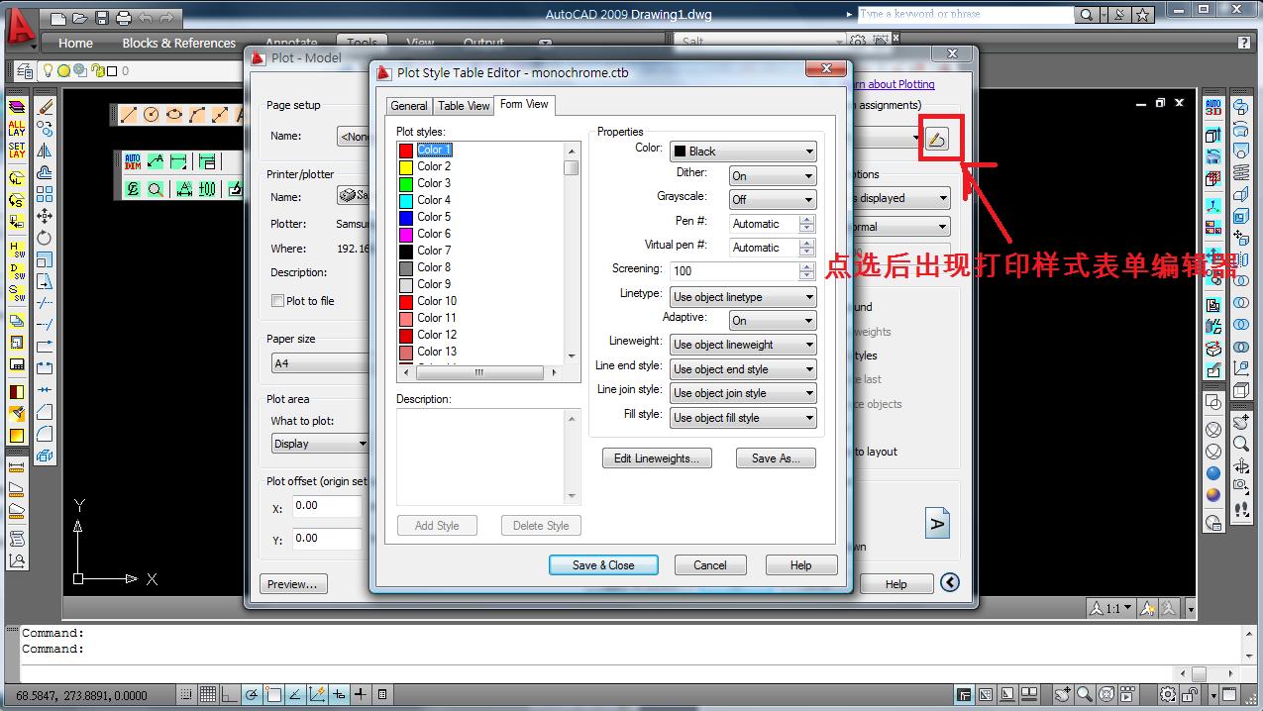The width and height of the screenshot is (1263, 711).
Task: Click the Plot printer icon in quick access toolbar
Action: pyautogui.click(x=124, y=18)
